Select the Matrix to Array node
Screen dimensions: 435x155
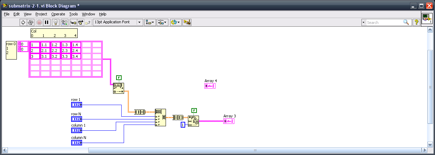tap(178, 117)
